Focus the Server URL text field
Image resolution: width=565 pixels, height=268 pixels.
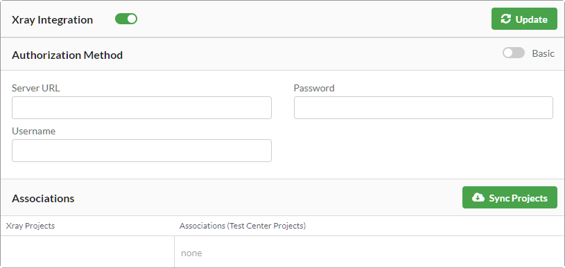141,107
